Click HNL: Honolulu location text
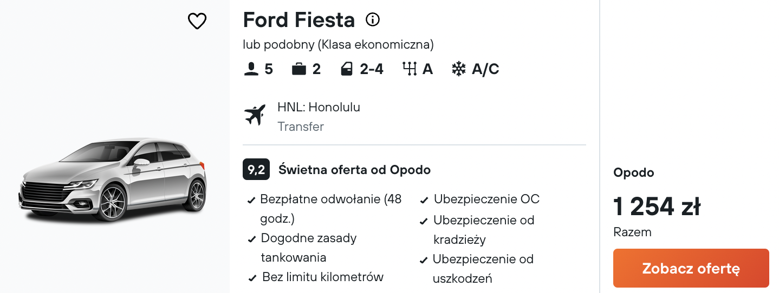779x293 pixels. pyautogui.click(x=319, y=107)
